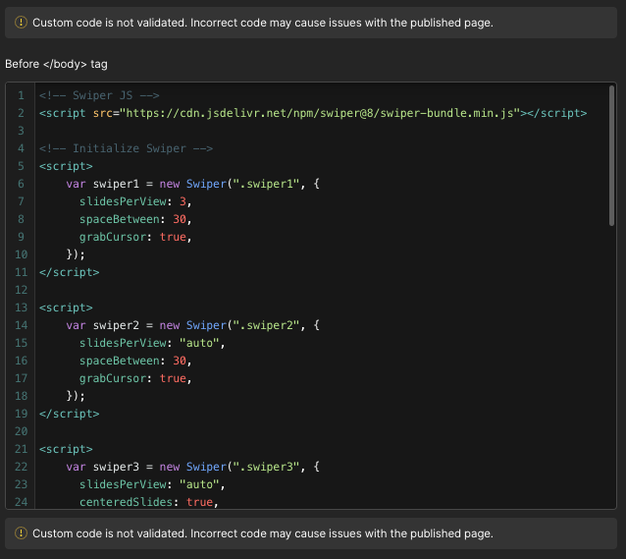This screenshot has height=559, width=626.
Task: Click the bottom warning exclamation icon
Action: [21, 533]
